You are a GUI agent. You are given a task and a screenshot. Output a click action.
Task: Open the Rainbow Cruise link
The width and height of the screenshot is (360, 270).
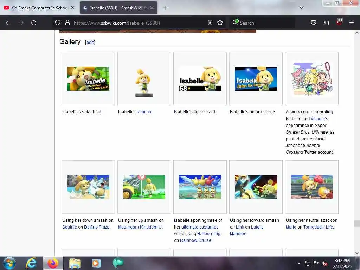tap(195, 240)
